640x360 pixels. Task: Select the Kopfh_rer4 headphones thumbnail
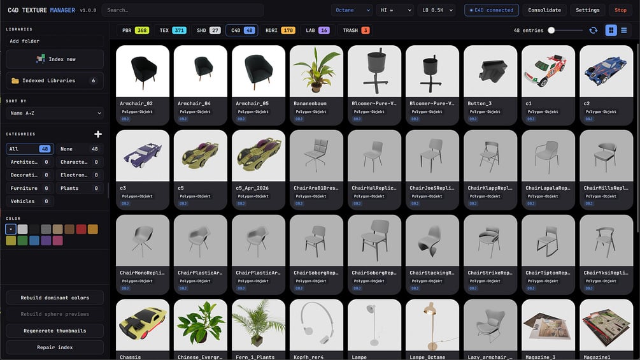[x=316, y=325]
